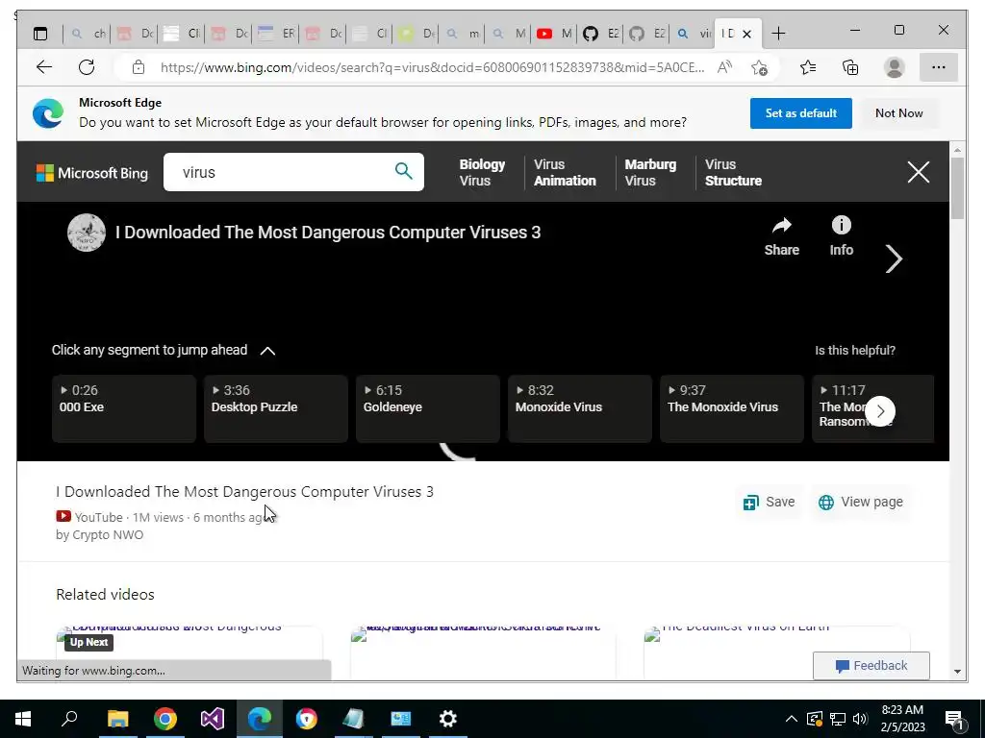Open the Windows Start menu

[x=23, y=719]
